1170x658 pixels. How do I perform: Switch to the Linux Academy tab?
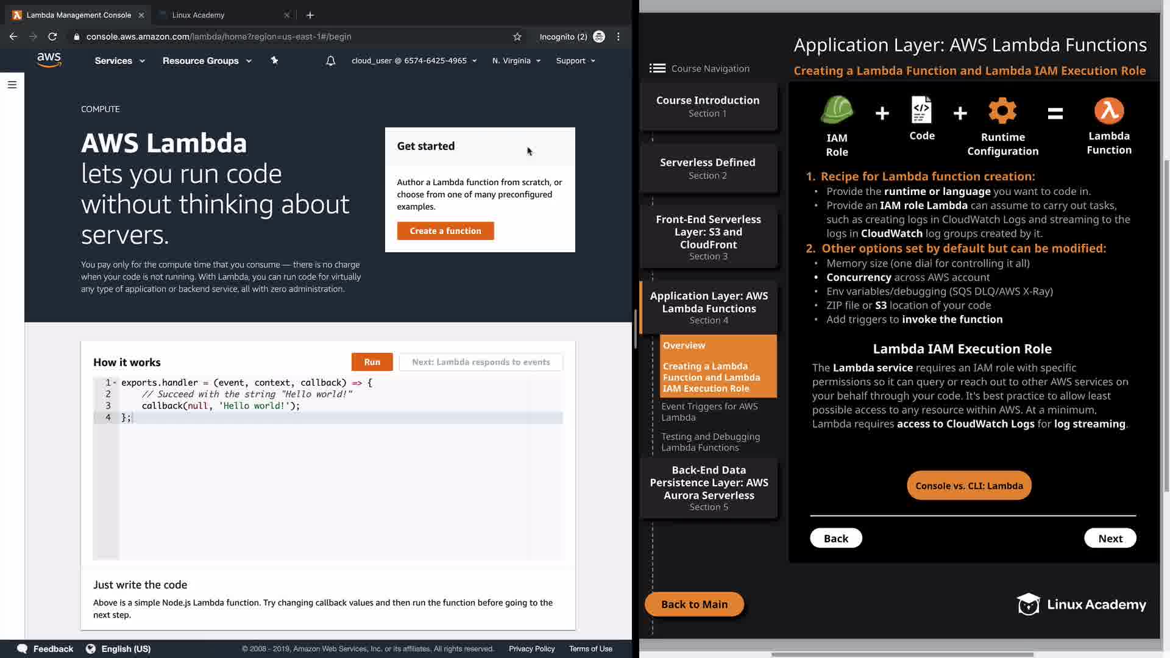tap(198, 15)
